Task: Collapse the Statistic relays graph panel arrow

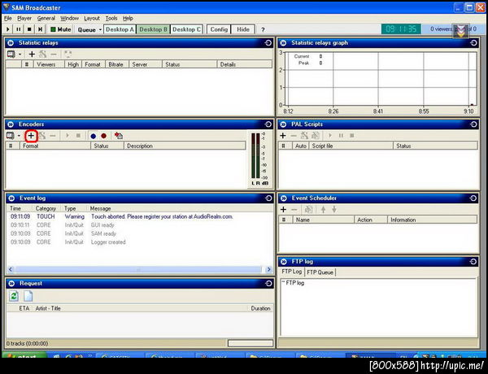Action: (x=283, y=43)
